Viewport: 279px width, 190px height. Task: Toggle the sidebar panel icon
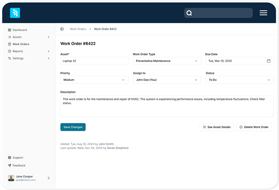62,29
